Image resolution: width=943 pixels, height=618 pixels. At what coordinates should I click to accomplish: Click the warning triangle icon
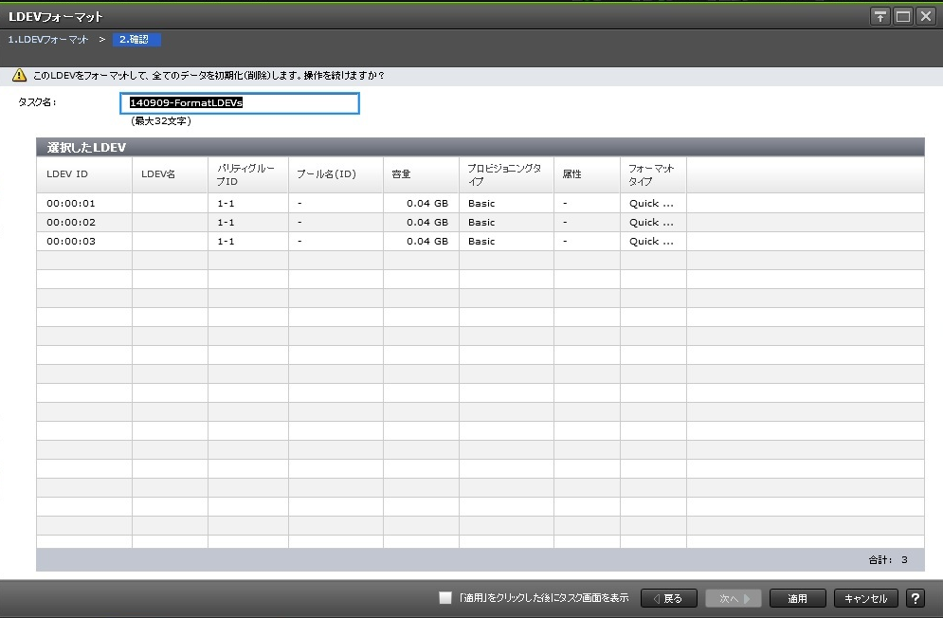pos(19,75)
